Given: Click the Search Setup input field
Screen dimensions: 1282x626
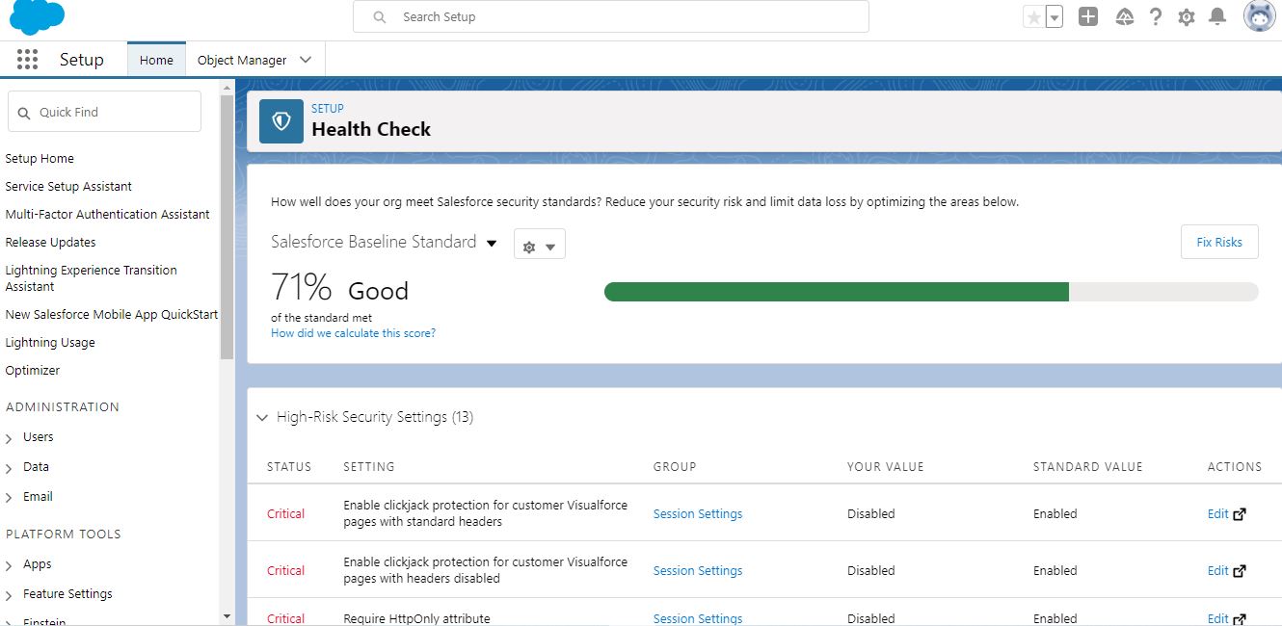Looking at the screenshot, I should [610, 16].
